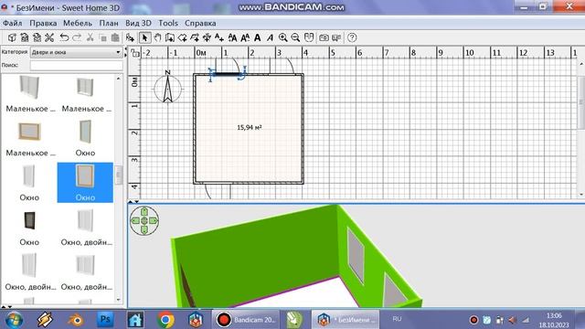The width and height of the screenshot is (585, 329).
Task: Click the right arrow on 3D navigation pad
Action: click(x=154, y=221)
